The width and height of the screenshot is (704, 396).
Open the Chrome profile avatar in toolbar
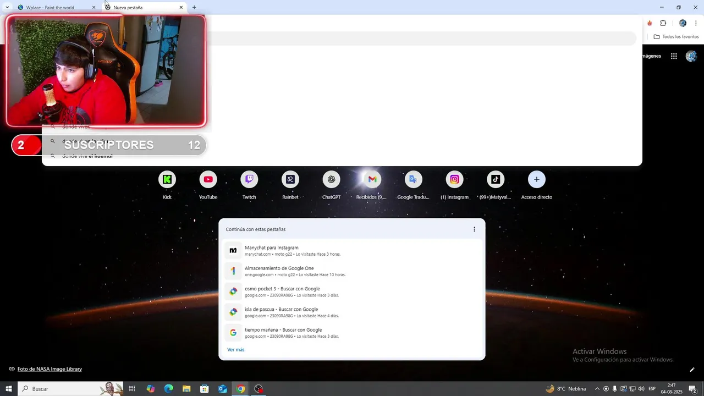683,23
